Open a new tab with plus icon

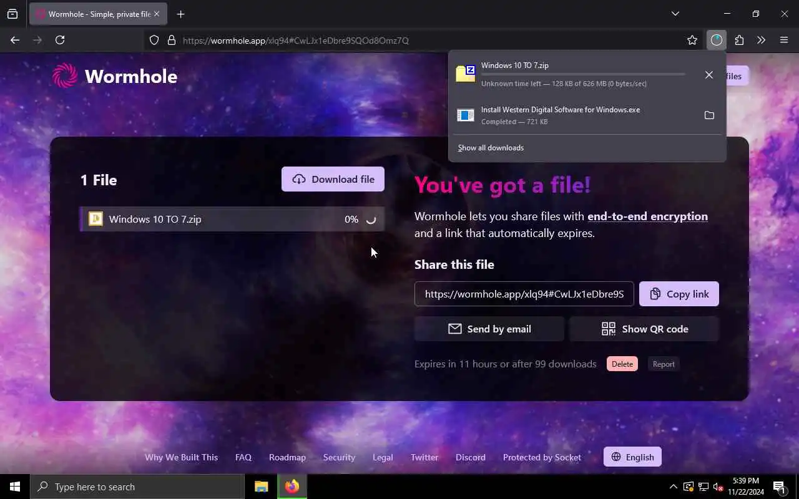[x=180, y=14]
